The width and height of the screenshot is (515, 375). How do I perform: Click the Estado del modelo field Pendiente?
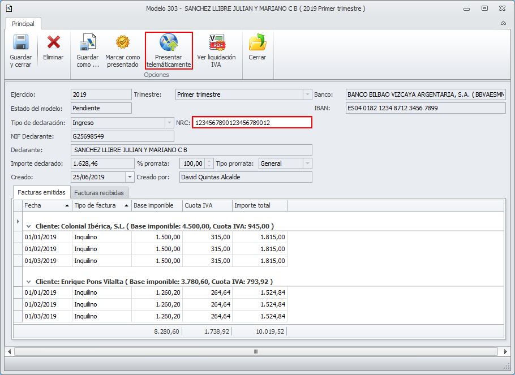click(101, 108)
